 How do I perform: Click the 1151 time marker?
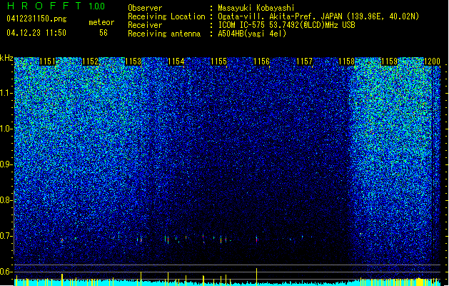click(47, 61)
